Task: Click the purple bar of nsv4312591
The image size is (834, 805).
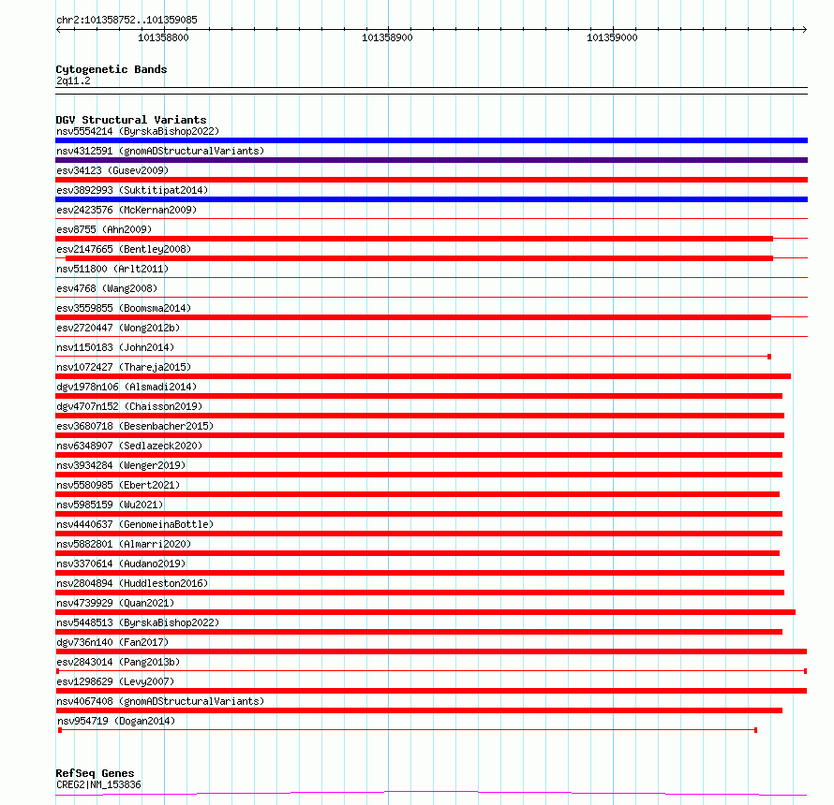Action: tap(431, 160)
